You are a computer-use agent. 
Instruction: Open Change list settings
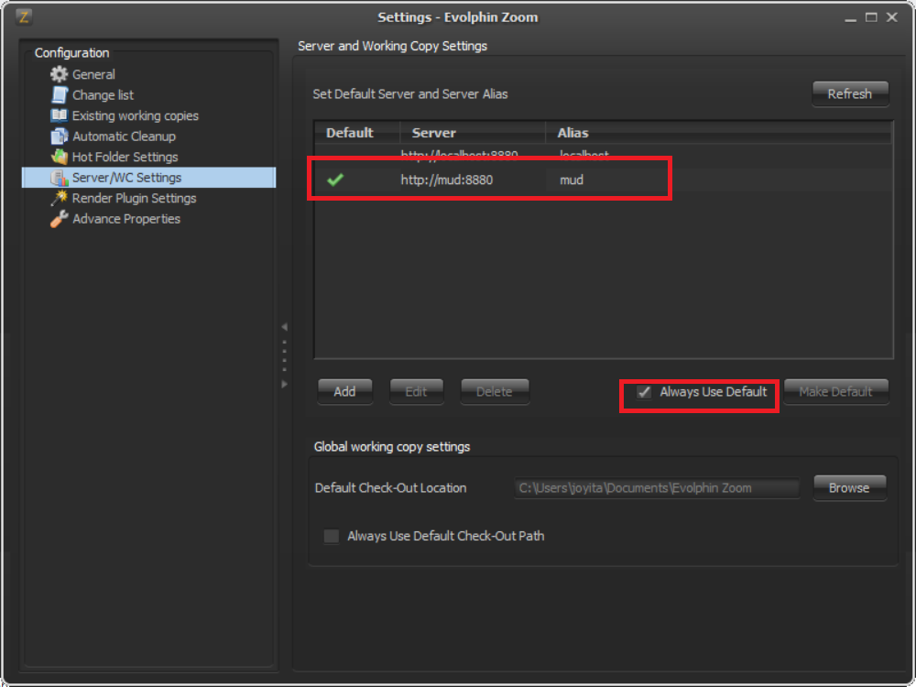tap(103, 94)
